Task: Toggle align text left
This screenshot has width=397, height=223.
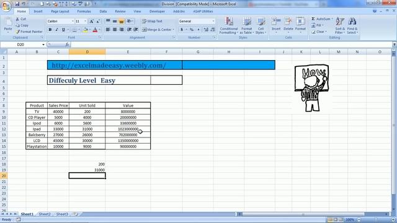Action: tap(108, 30)
